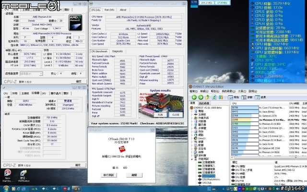Click EVEREST green forward arrow
Viewport: 307px width, 192px height.
click(201, 97)
